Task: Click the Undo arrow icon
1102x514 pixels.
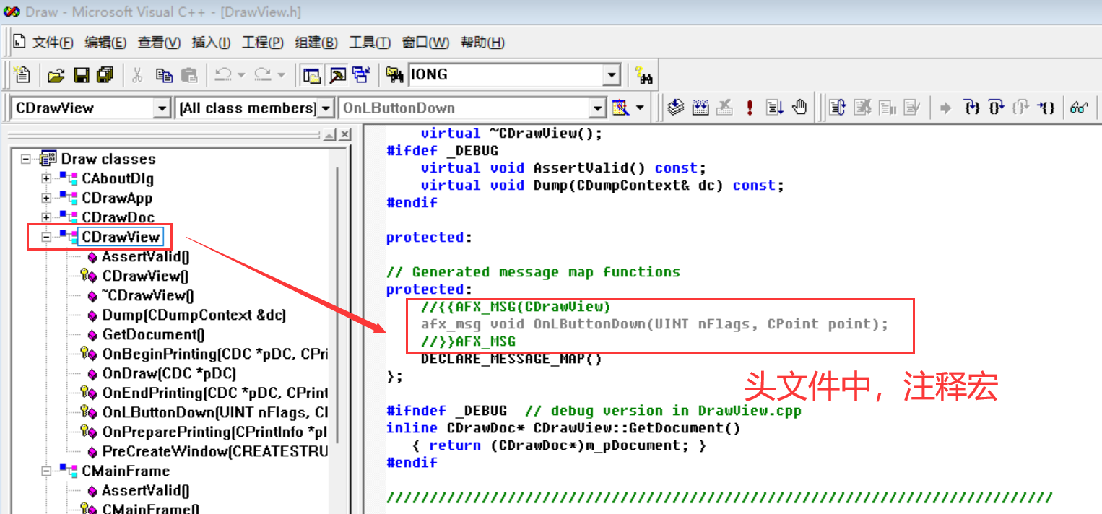Action: point(223,74)
